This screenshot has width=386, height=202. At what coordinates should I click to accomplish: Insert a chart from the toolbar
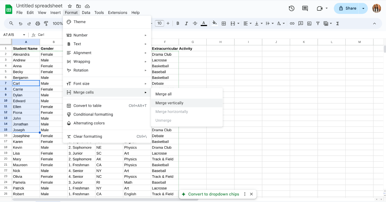coord(309,23)
